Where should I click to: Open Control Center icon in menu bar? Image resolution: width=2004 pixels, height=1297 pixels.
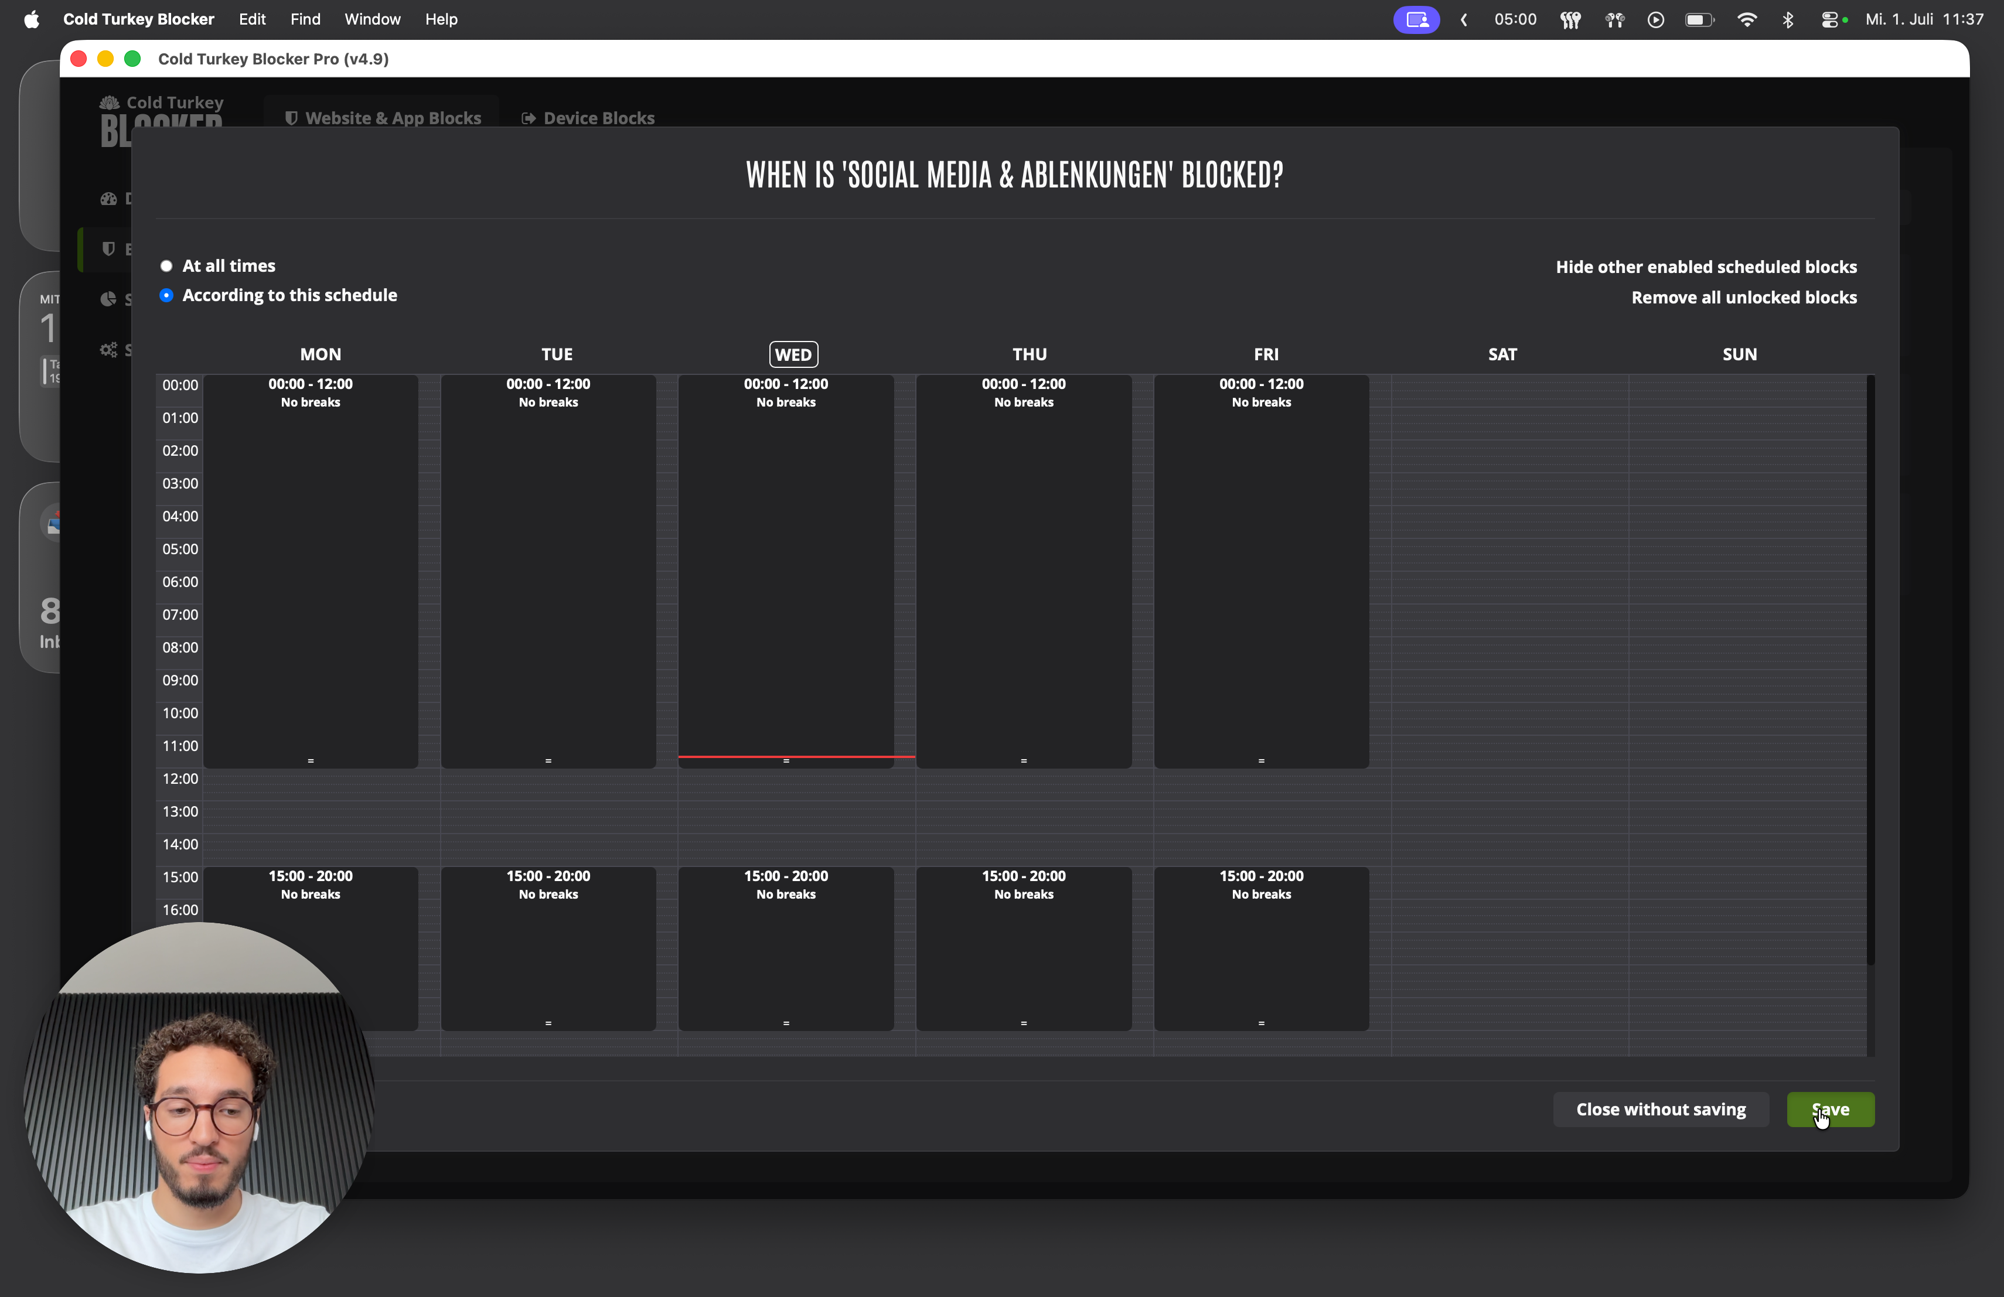[x=1829, y=19]
